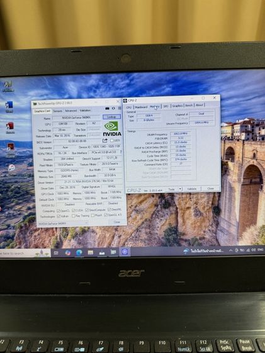
Task: Toggle the PhysX checkbox
Action: pos(93,215)
